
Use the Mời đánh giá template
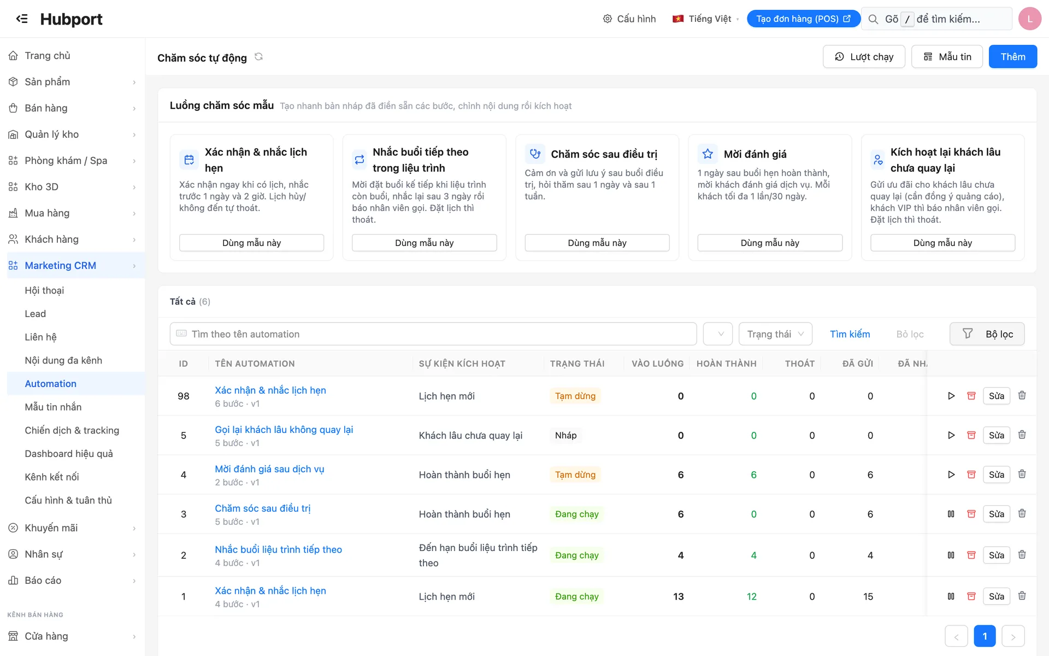point(769,243)
